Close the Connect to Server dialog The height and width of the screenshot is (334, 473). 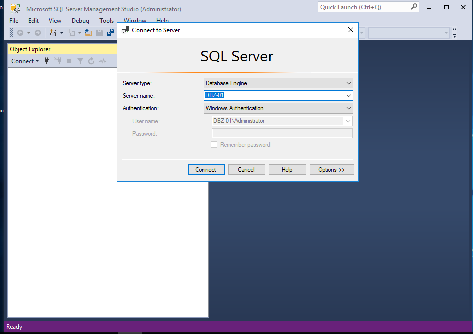click(351, 30)
